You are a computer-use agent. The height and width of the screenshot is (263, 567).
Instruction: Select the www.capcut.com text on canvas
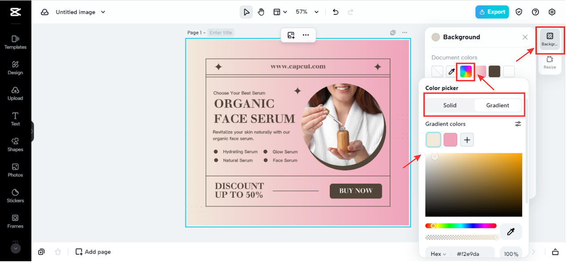click(x=298, y=66)
